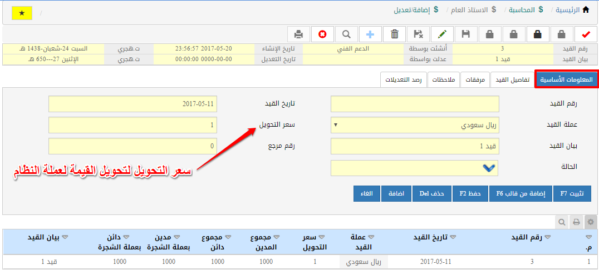Viewport: 599px width, 270px height.
Task: Click the blue plus add icon
Action: coord(370,34)
